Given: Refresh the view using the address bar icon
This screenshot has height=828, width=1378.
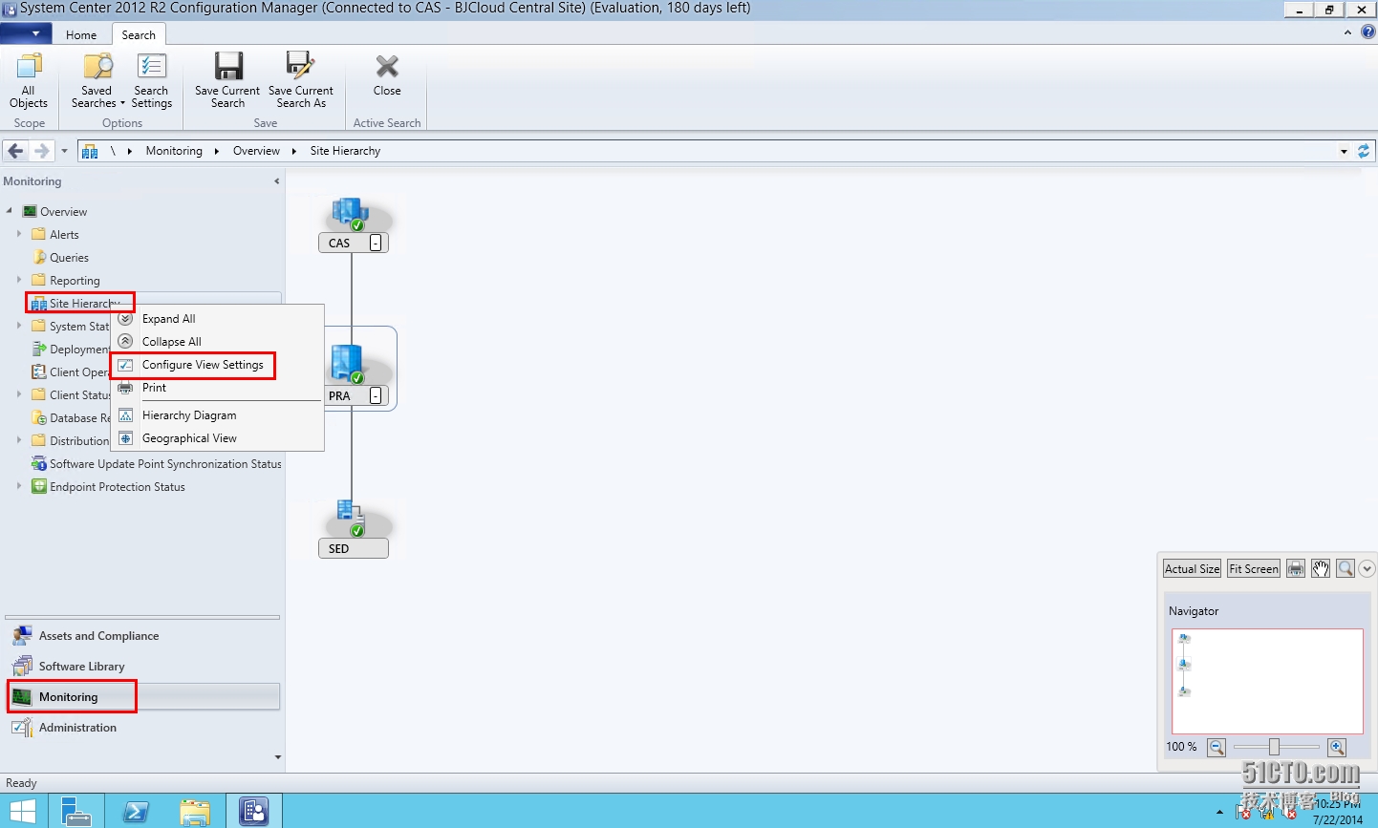Looking at the screenshot, I should click(x=1364, y=151).
